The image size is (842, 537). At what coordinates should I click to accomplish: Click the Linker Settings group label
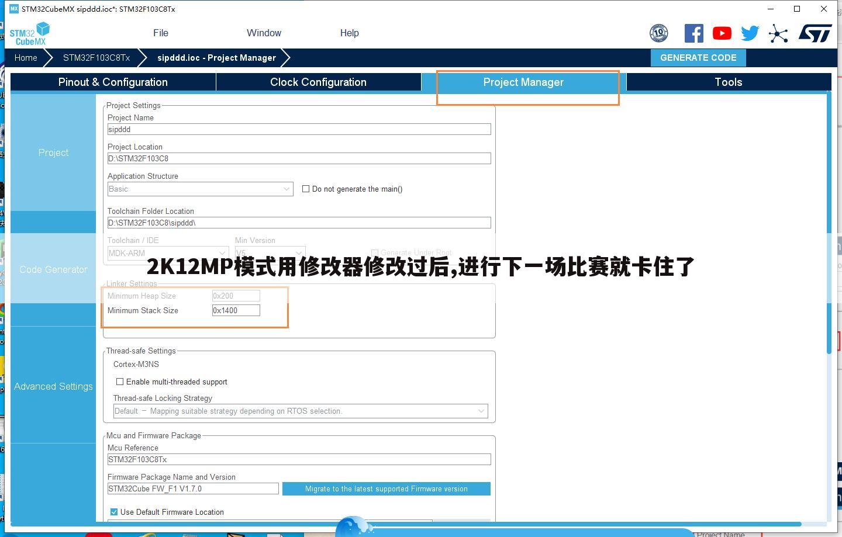pyautogui.click(x=132, y=284)
